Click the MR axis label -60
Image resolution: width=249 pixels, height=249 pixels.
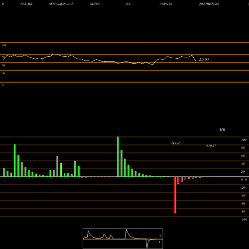[x=243, y=204]
